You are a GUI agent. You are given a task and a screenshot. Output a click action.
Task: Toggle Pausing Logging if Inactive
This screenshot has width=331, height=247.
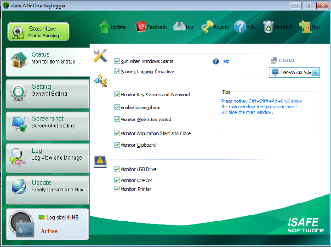coord(117,71)
